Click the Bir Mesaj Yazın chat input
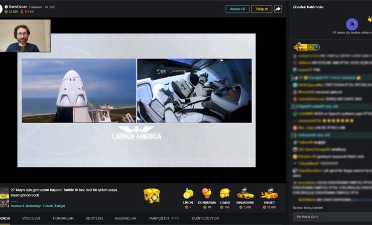 pyautogui.click(x=332, y=216)
